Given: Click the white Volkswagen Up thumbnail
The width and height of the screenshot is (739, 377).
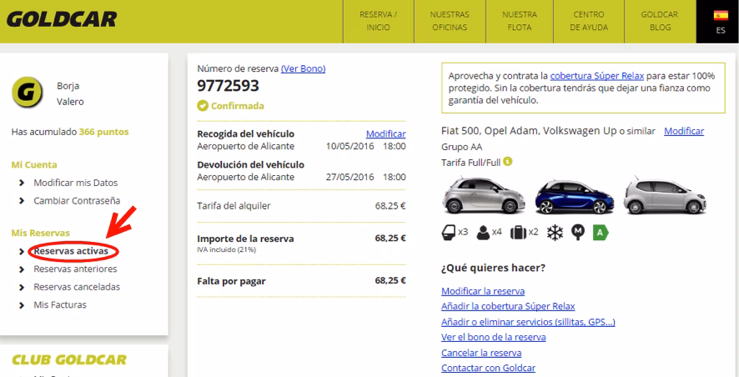Looking at the screenshot, I should tap(665, 194).
